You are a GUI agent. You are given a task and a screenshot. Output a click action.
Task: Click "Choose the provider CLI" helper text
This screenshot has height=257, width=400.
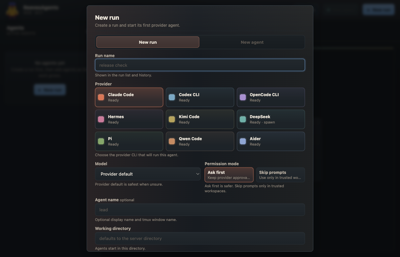click(137, 155)
